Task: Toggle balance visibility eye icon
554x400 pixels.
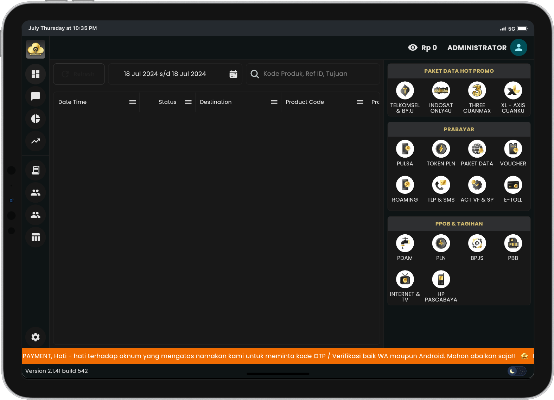Action: point(413,47)
